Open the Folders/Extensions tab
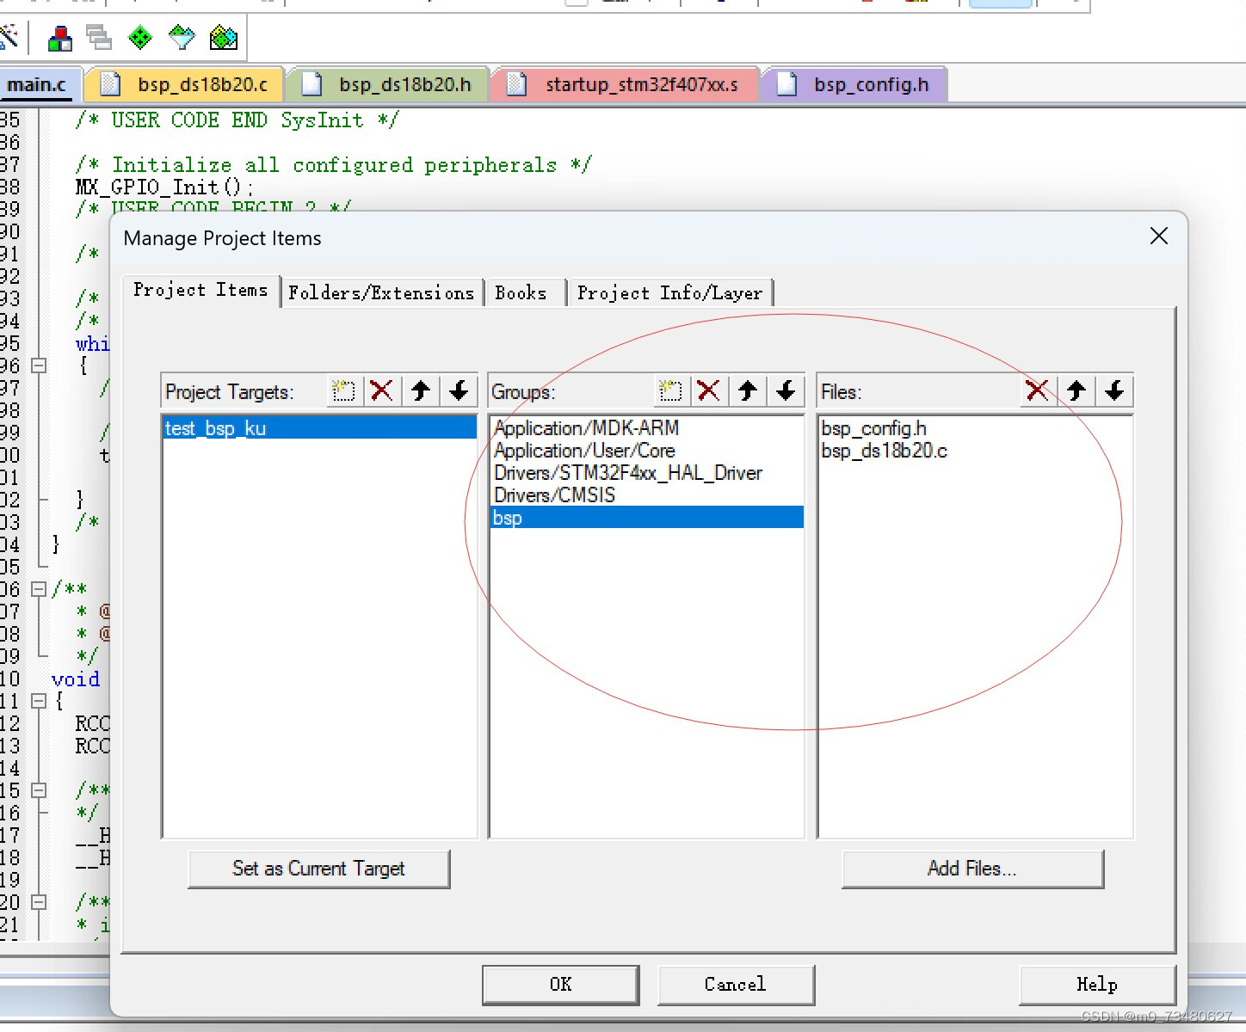Screen dimensions: 1246x1032 [381, 292]
